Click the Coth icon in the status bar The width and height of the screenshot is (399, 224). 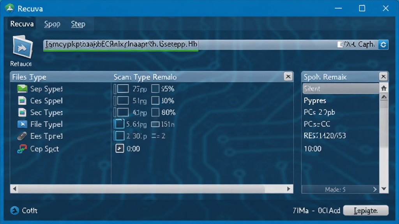(x=14, y=210)
